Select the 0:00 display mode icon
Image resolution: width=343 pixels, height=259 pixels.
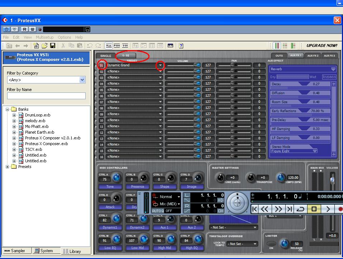click(125, 46)
